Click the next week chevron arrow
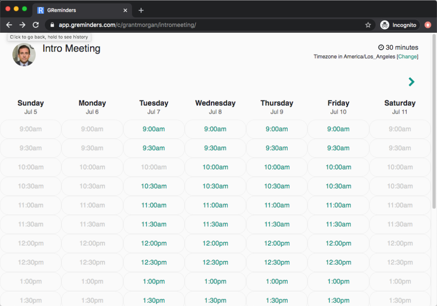The image size is (437, 306). tap(411, 82)
